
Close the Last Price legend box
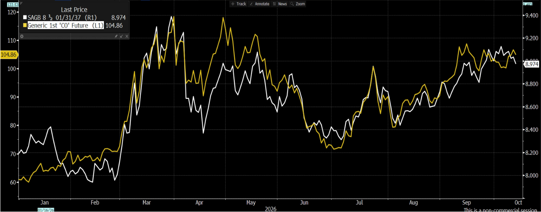127,36
